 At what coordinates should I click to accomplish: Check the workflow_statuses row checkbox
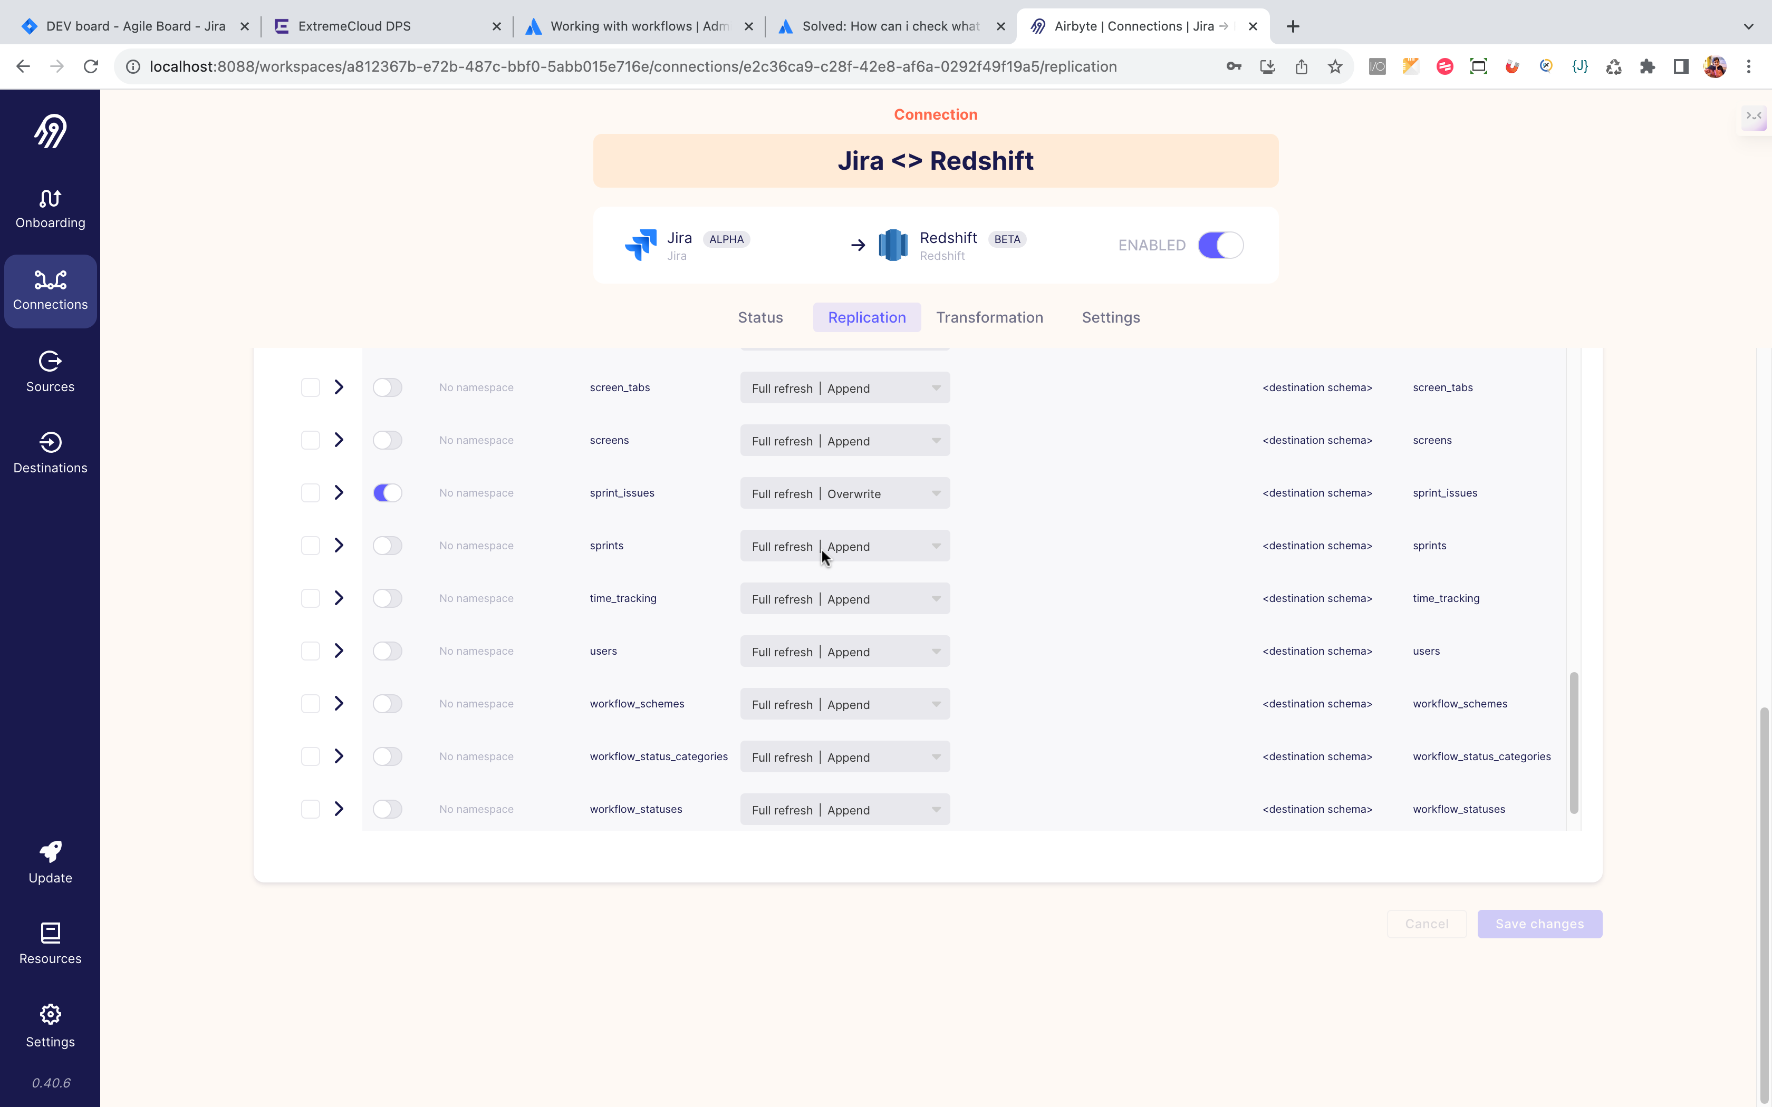pos(311,809)
